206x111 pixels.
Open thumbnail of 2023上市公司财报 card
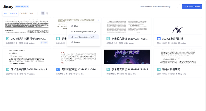coord(178,26)
